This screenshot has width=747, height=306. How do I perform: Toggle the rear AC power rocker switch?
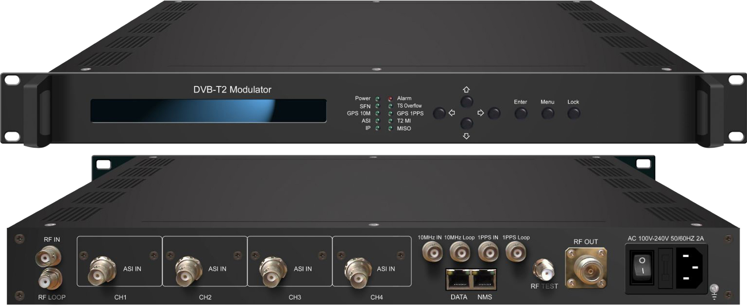[x=642, y=268]
